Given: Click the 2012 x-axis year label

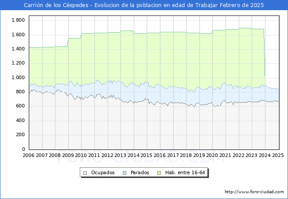Looking at the screenshot, I should pos(107,155).
